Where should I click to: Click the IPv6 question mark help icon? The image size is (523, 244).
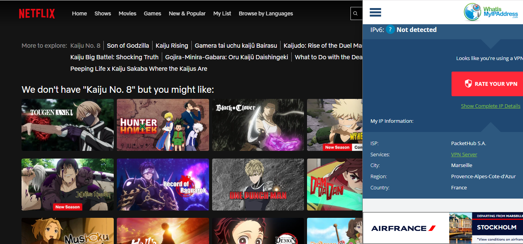tap(390, 30)
